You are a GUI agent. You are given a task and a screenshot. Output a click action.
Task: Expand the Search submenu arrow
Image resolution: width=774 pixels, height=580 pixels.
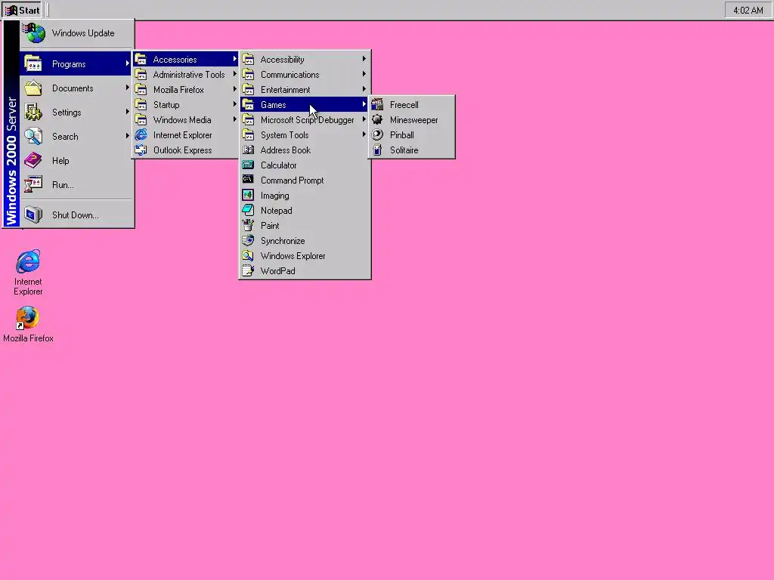click(127, 136)
